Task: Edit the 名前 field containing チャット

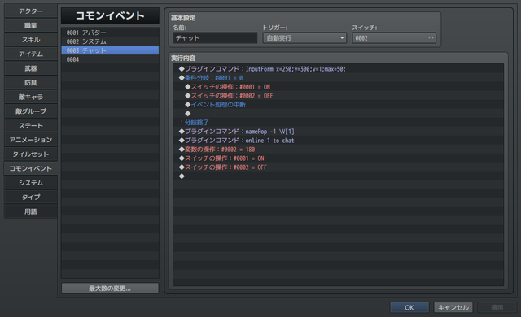Action: pyautogui.click(x=215, y=38)
